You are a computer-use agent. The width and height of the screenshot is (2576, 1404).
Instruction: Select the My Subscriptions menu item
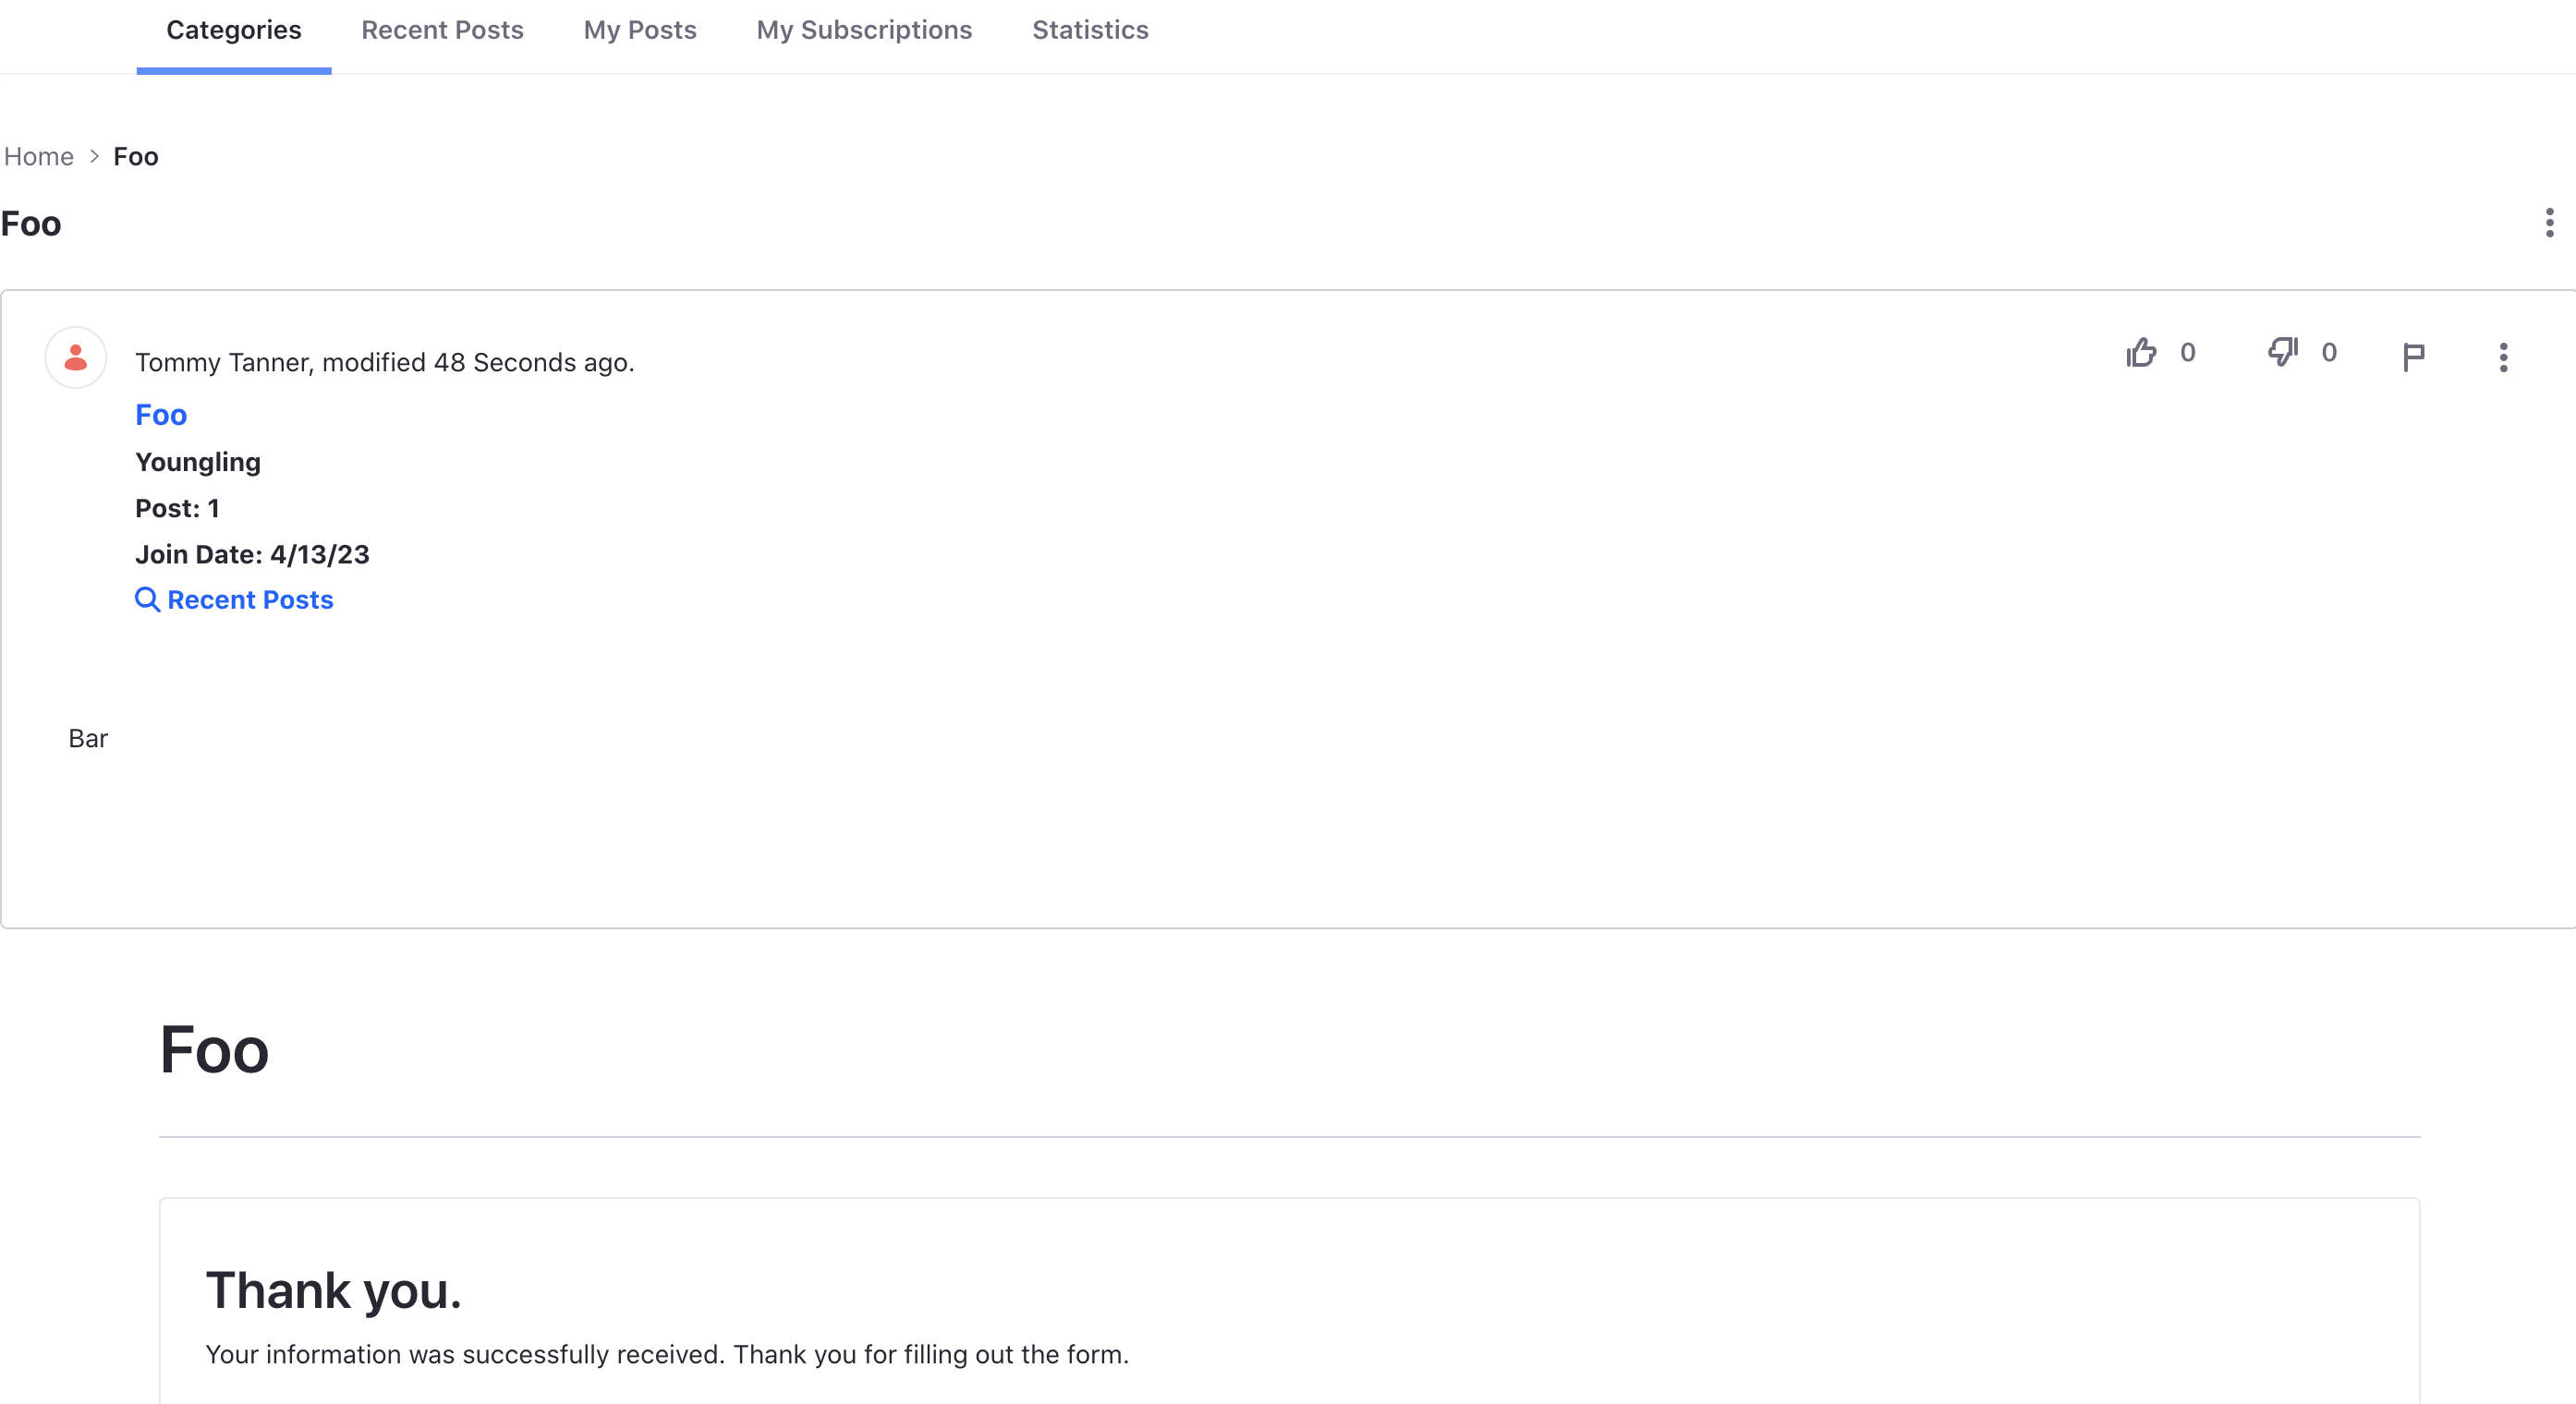pyautogui.click(x=863, y=30)
